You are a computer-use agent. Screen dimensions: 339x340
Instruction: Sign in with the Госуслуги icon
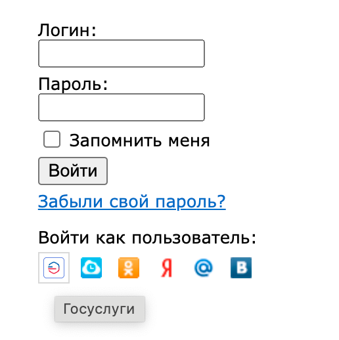tap(54, 268)
